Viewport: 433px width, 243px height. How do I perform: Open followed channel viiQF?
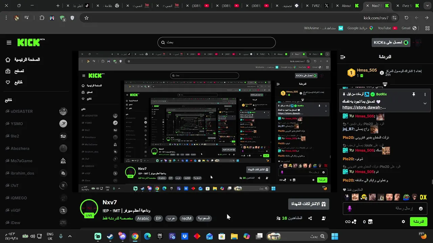pos(36,210)
